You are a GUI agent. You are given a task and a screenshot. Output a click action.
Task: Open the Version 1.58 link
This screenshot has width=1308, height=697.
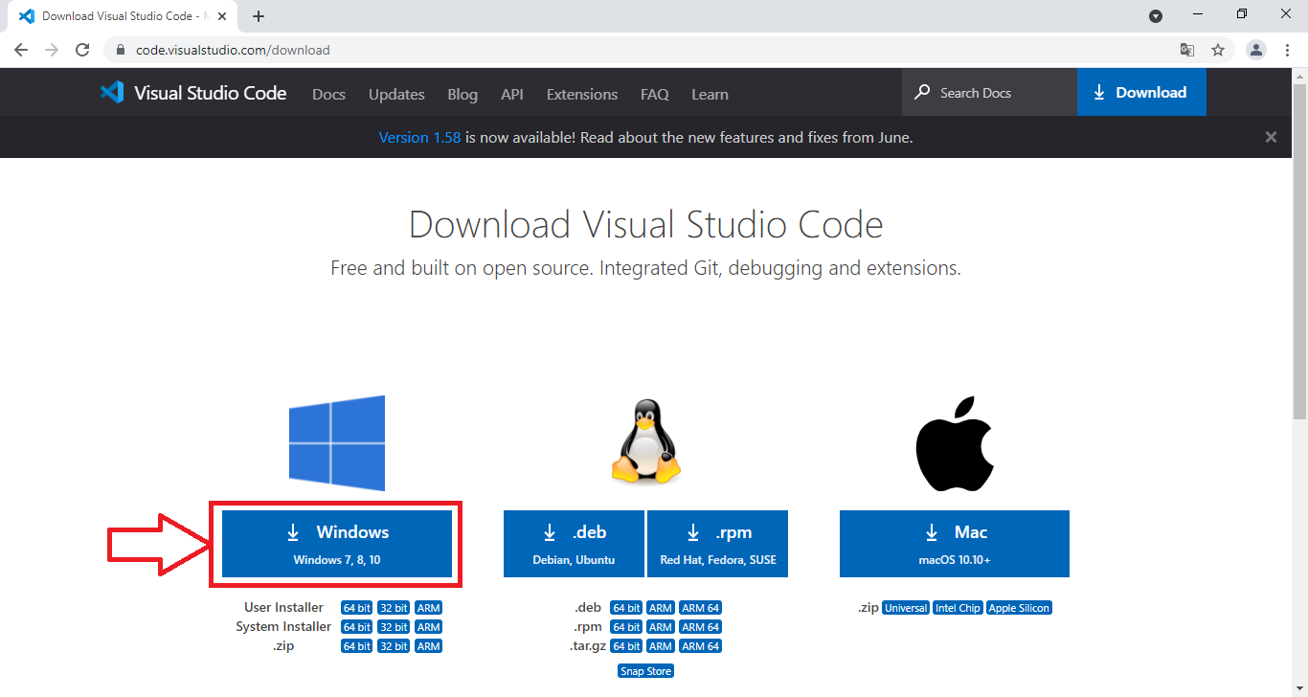tap(419, 137)
